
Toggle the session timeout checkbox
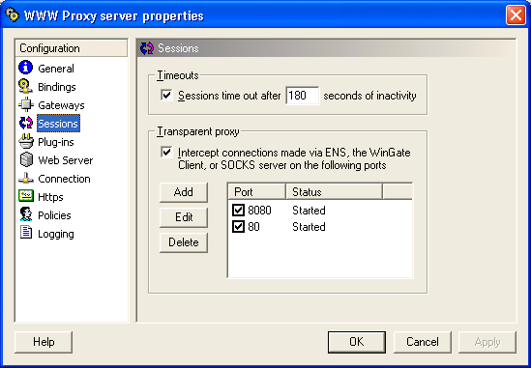click(166, 95)
